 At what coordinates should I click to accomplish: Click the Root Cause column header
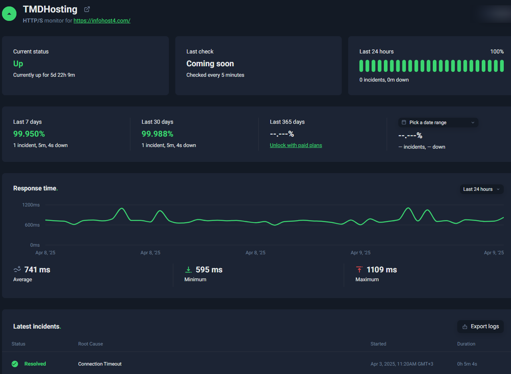tap(91, 344)
